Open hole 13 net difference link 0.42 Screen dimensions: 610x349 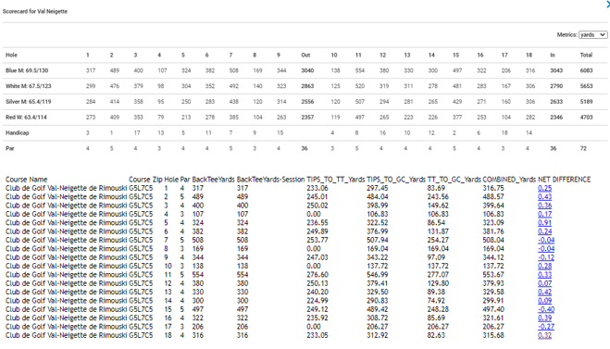point(544,292)
